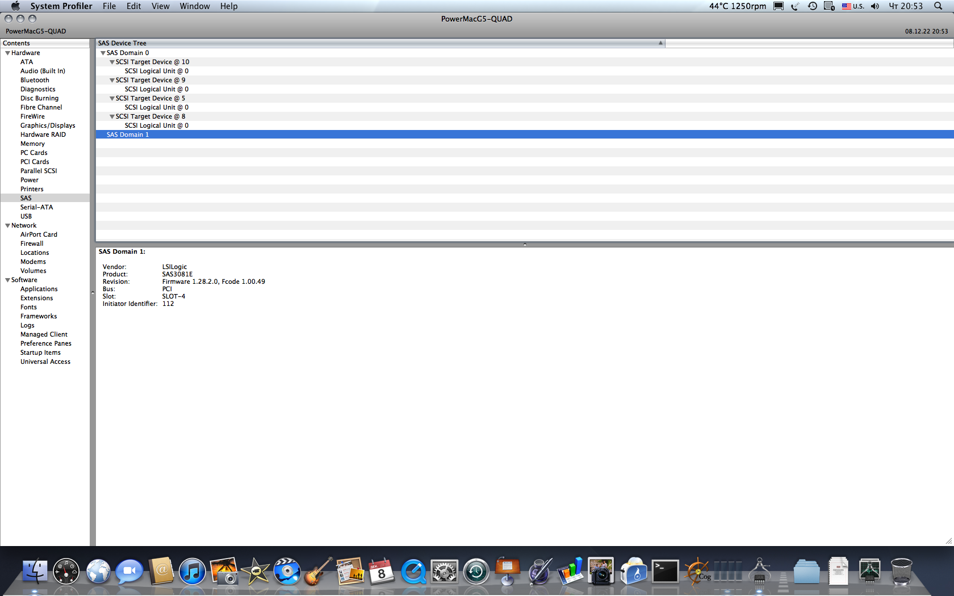Screen dimensions: 954x596
Task: Open iChat in the Dock
Action: pyautogui.click(x=129, y=571)
